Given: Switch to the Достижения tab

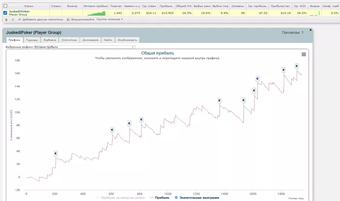Looking at the screenshot, I should point(90,40).
